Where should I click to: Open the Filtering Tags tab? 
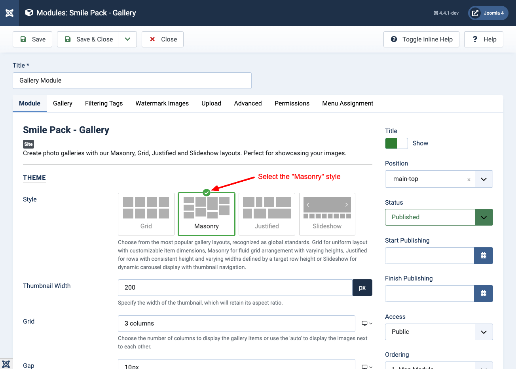point(104,104)
